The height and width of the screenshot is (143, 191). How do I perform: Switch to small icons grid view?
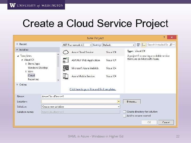pos(138,45)
